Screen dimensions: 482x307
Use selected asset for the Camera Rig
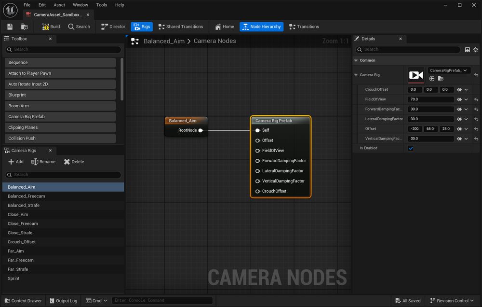(x=432, y=79)
